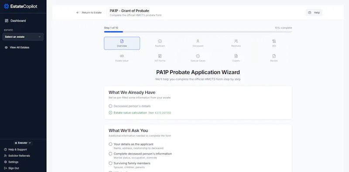
Task: Go to the Relatives step
Action: pos(236,44)
